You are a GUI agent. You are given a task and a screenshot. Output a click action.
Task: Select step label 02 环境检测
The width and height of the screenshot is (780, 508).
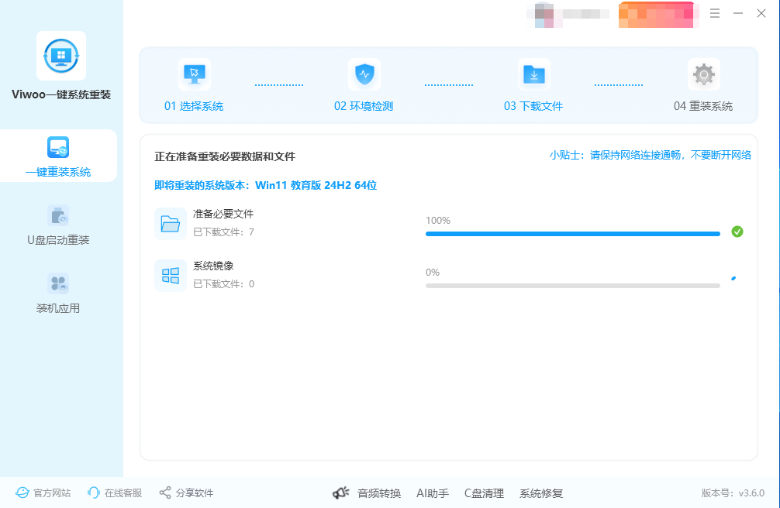(364, 106)
